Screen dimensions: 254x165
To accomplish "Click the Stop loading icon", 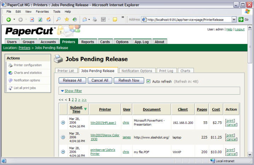I will click(x=32, y=20).
